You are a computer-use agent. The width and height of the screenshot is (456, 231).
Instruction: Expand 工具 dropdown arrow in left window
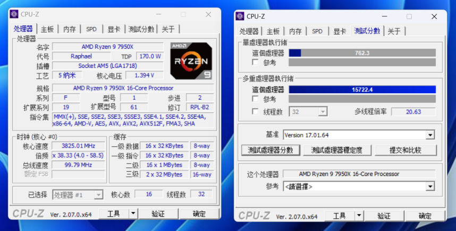(x=133, y=214)
